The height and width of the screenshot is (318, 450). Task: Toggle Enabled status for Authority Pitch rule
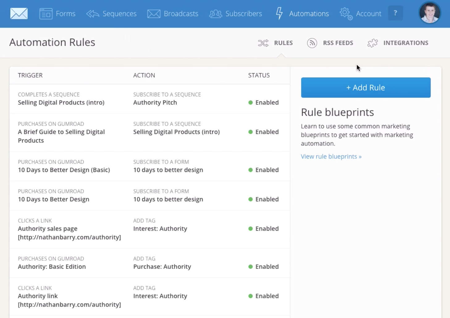click(263, 103)
